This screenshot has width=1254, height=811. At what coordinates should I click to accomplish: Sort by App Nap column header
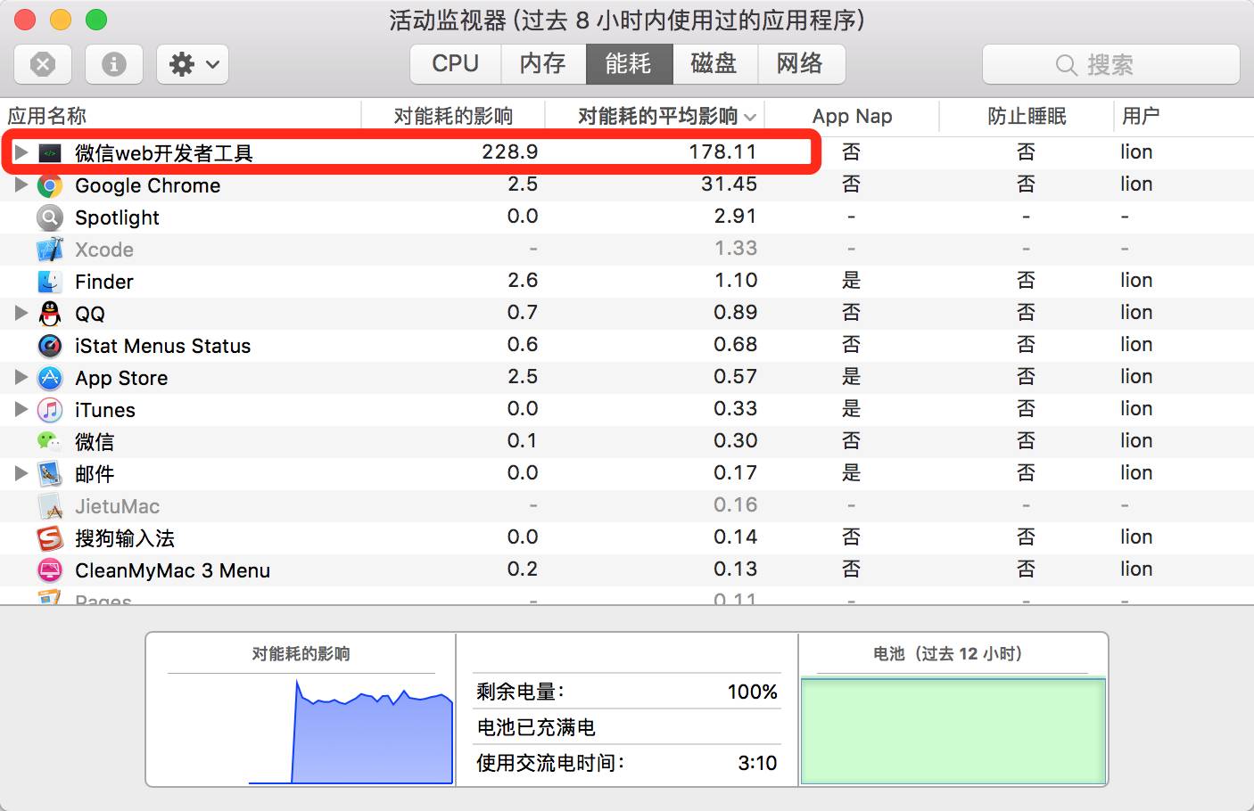point(852,117)
